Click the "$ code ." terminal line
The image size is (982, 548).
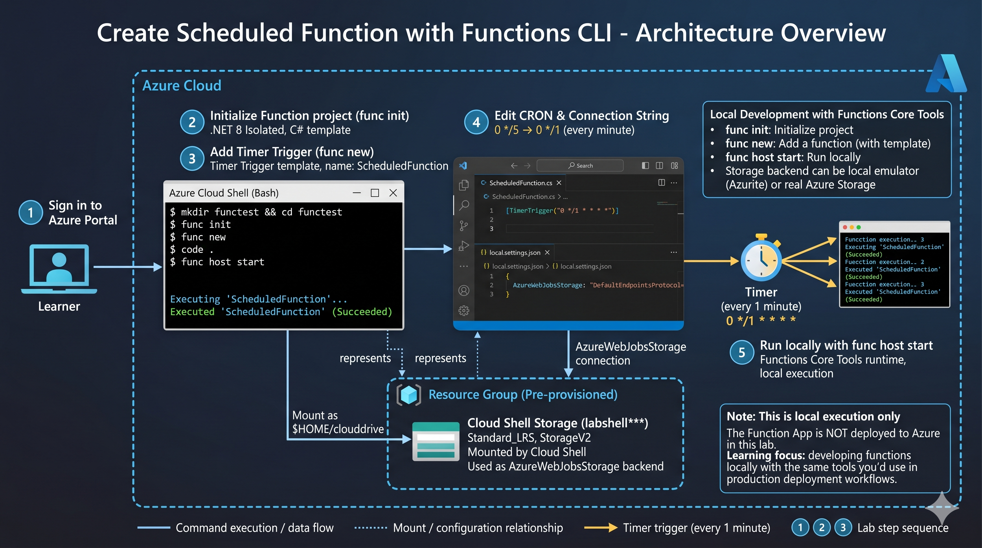click(x=191, y=249)
